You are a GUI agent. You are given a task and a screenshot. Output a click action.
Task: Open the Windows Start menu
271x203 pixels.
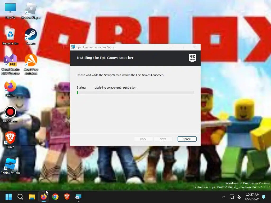point(8,197)
